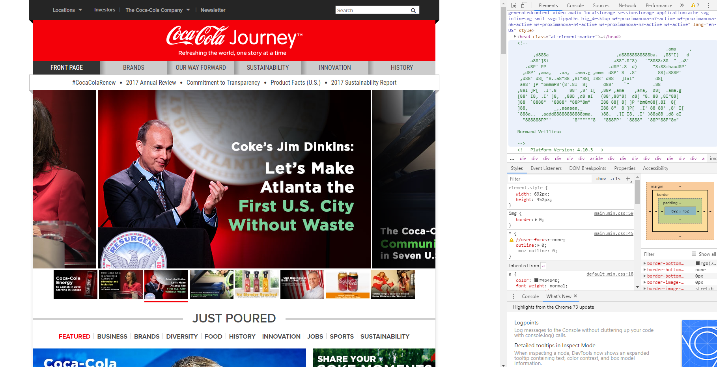The width and height of the screenshot is (717, 367).
Task: Open the HISTORY navigation tab
Action: point(402,68)
